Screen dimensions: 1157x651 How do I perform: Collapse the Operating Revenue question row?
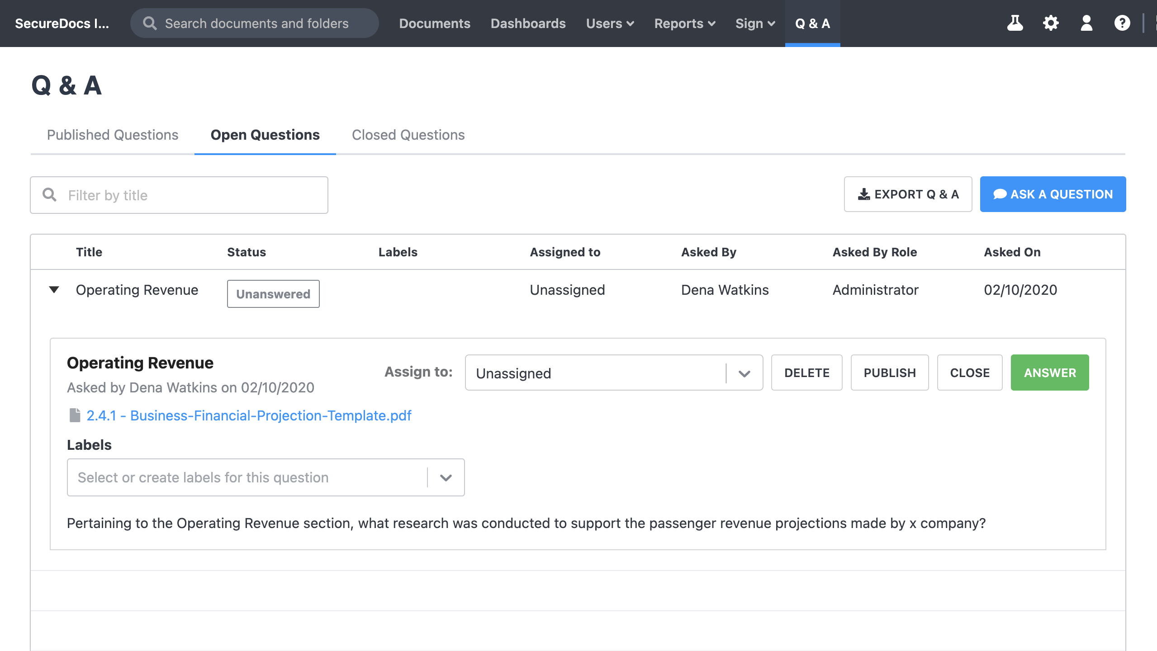click(53, 290)
